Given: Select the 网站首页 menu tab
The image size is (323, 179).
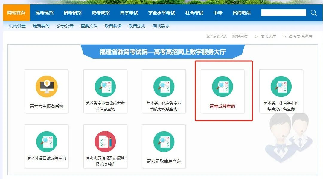Looking at the screenshot, I should (16, 13).
